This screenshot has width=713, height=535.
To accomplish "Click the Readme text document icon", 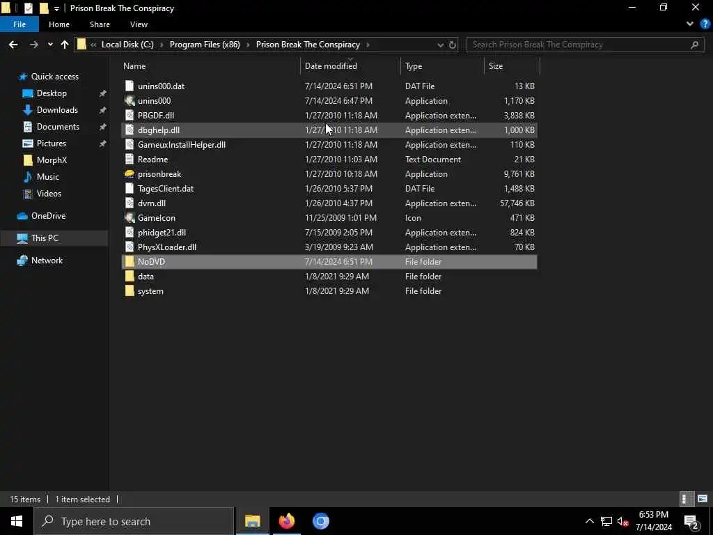I will (x=130, y=160).
